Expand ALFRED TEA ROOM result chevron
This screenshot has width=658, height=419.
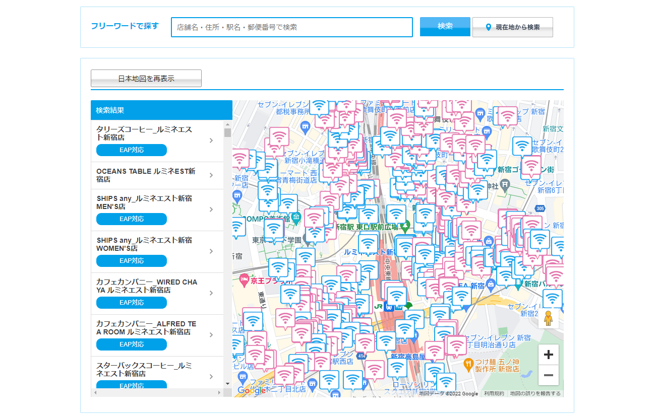(211, 335)
